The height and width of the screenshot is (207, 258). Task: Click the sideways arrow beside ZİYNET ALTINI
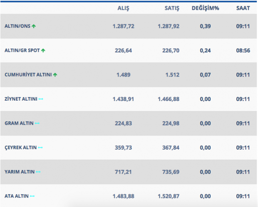tap(41, 99)
